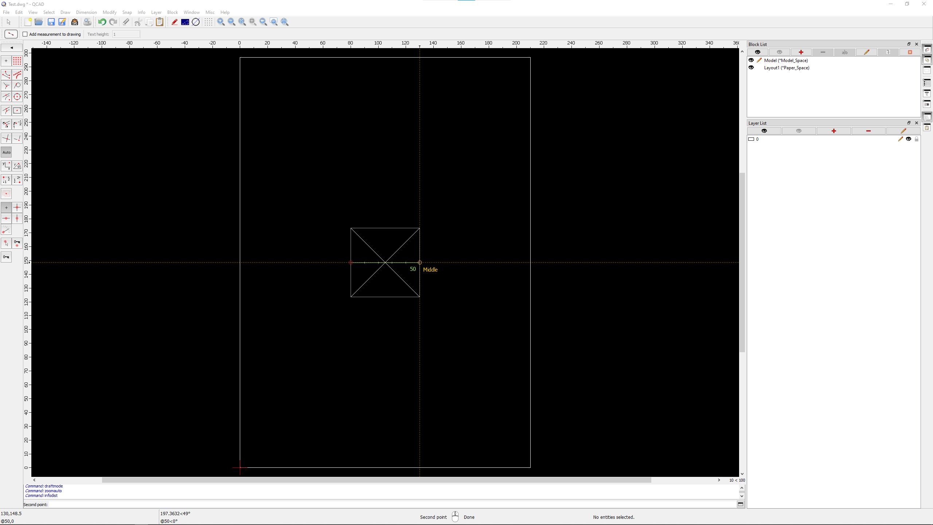Open the Dimension menu
Viewport: 933px width, 525px height.
tap(86, 12)
